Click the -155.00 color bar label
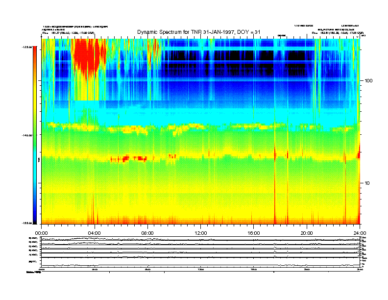The image size is (388, 300). [27, 223]
